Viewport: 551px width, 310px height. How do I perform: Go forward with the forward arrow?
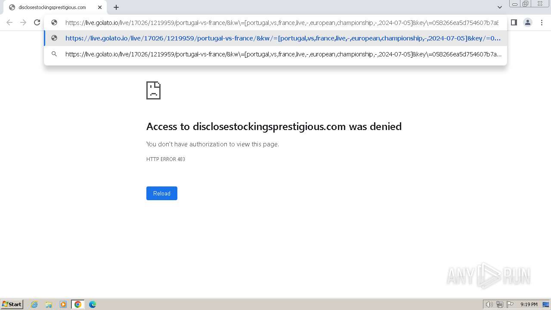23,22
